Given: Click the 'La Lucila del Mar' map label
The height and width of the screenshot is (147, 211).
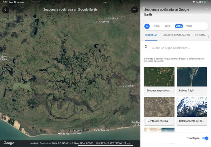Looking at the screenshot, I should tap(77, 132).
